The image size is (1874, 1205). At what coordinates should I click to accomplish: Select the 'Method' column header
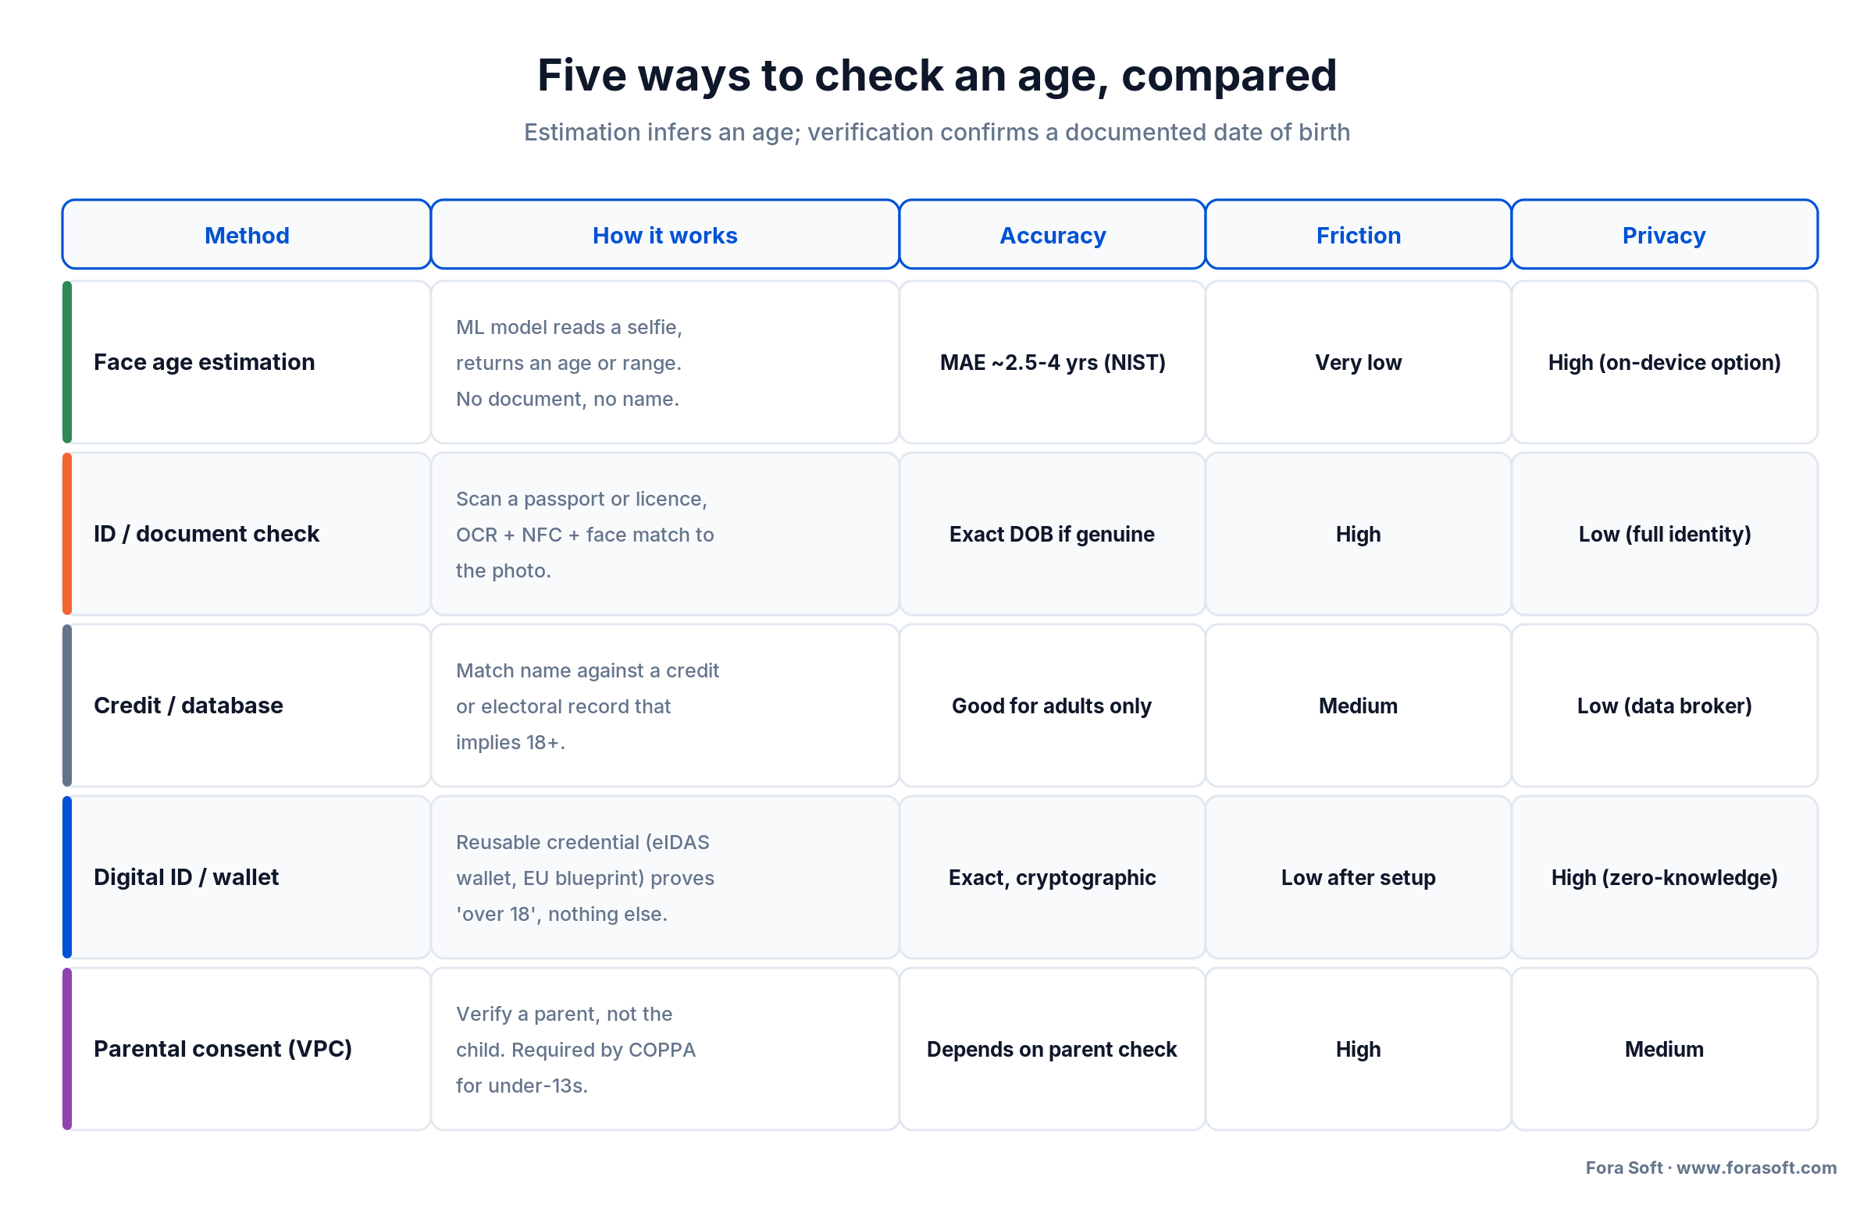(247, 235)
